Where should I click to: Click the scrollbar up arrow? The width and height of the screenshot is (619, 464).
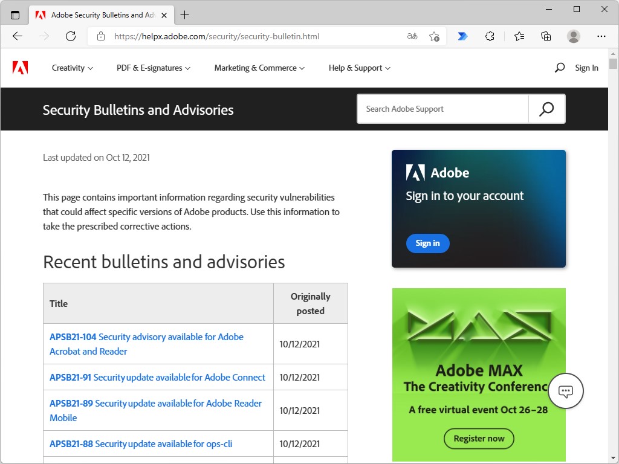613,53
